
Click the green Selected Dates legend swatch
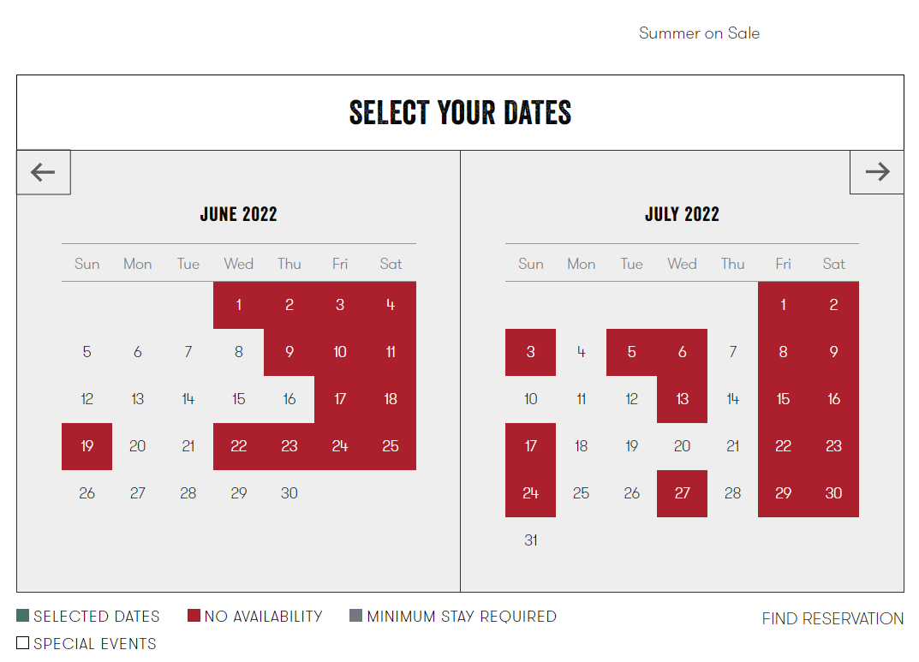pyautogui.click(x=23, y=615)
